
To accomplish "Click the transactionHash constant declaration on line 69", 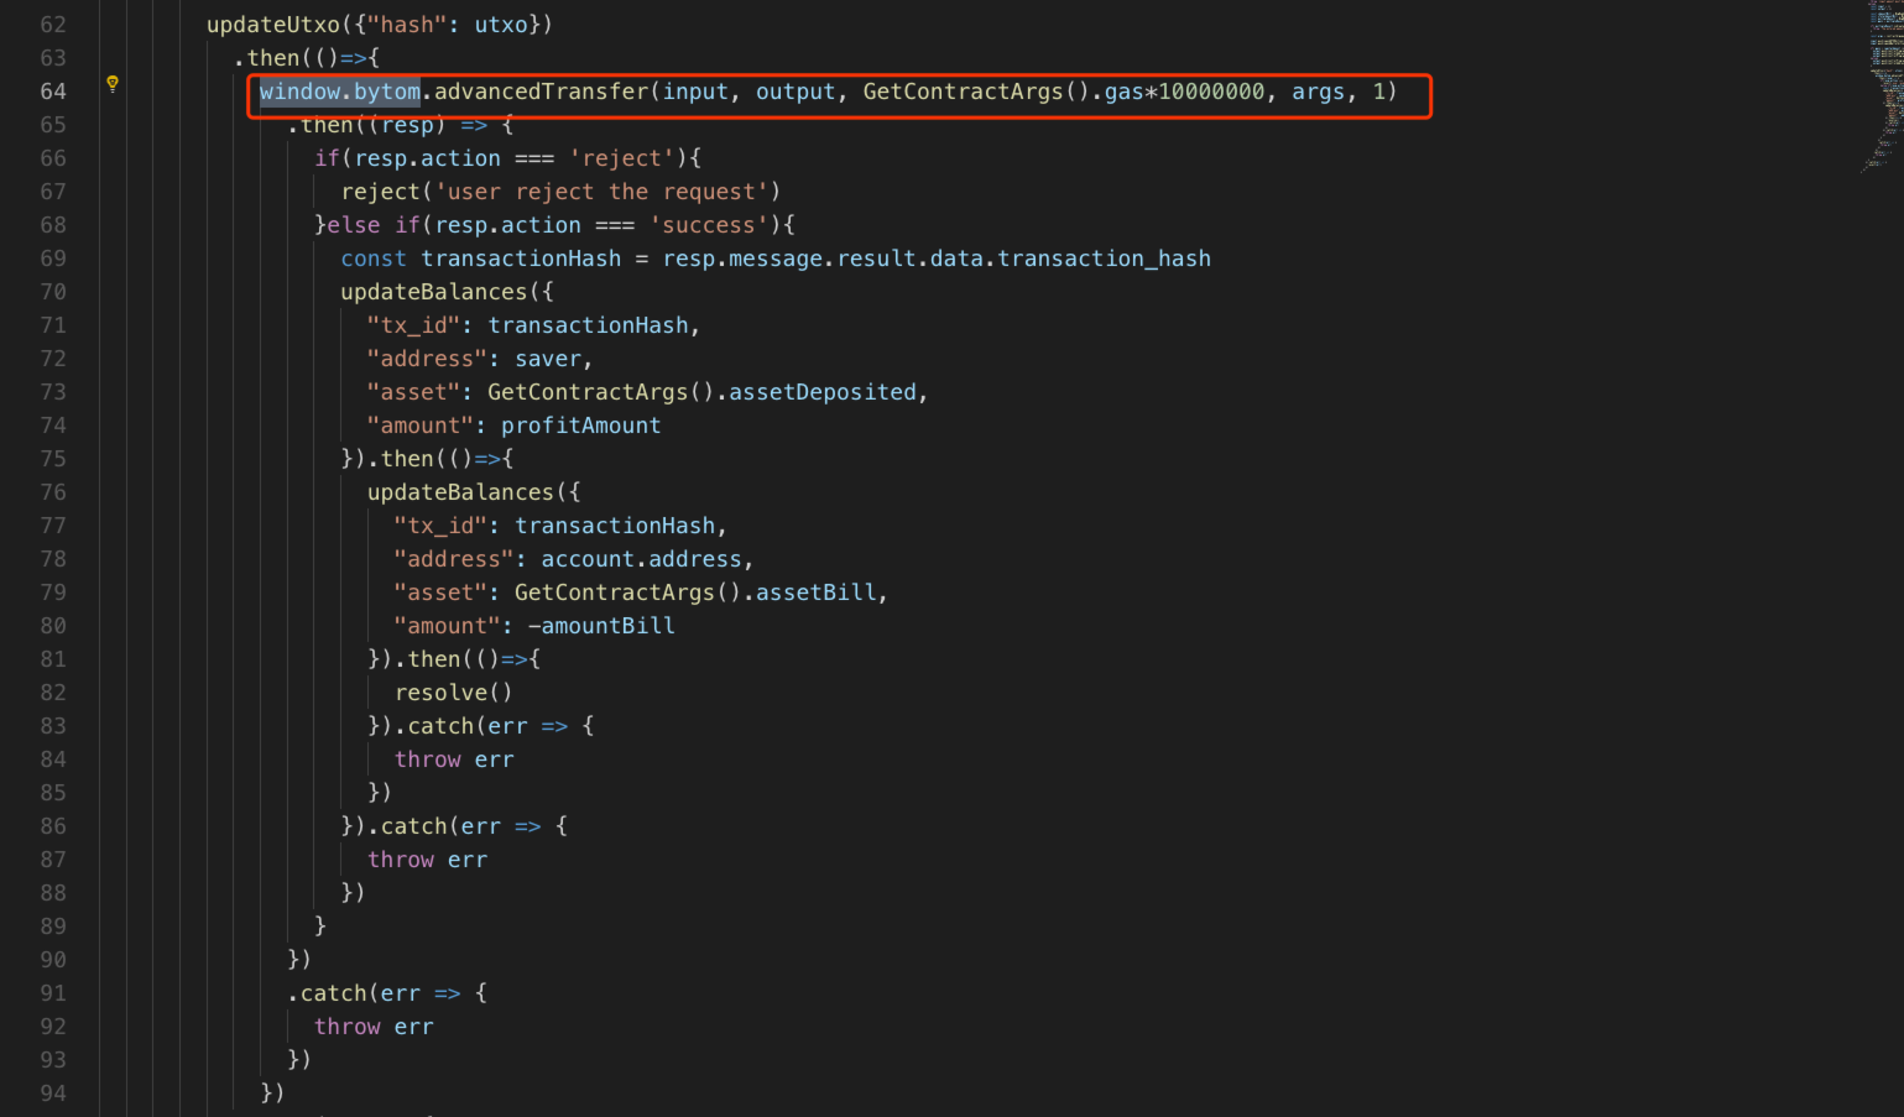I will [x=521, y=258].
